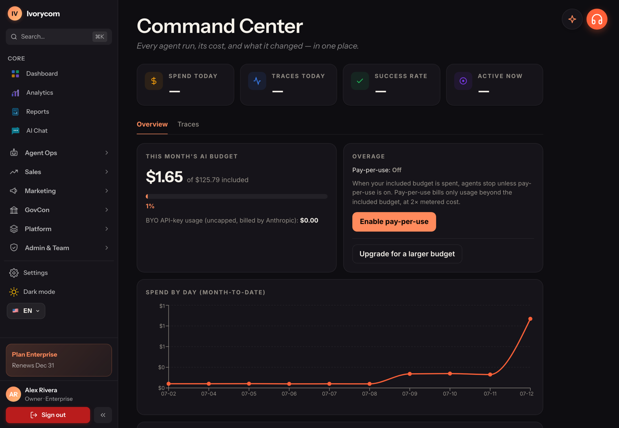Click the Success Rate checkmark icon
Viewport: 619px width, 428px height.
point(360,81)
